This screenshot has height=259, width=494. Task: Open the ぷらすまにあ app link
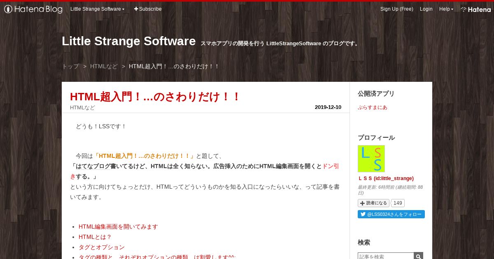(x=373, y=107)
